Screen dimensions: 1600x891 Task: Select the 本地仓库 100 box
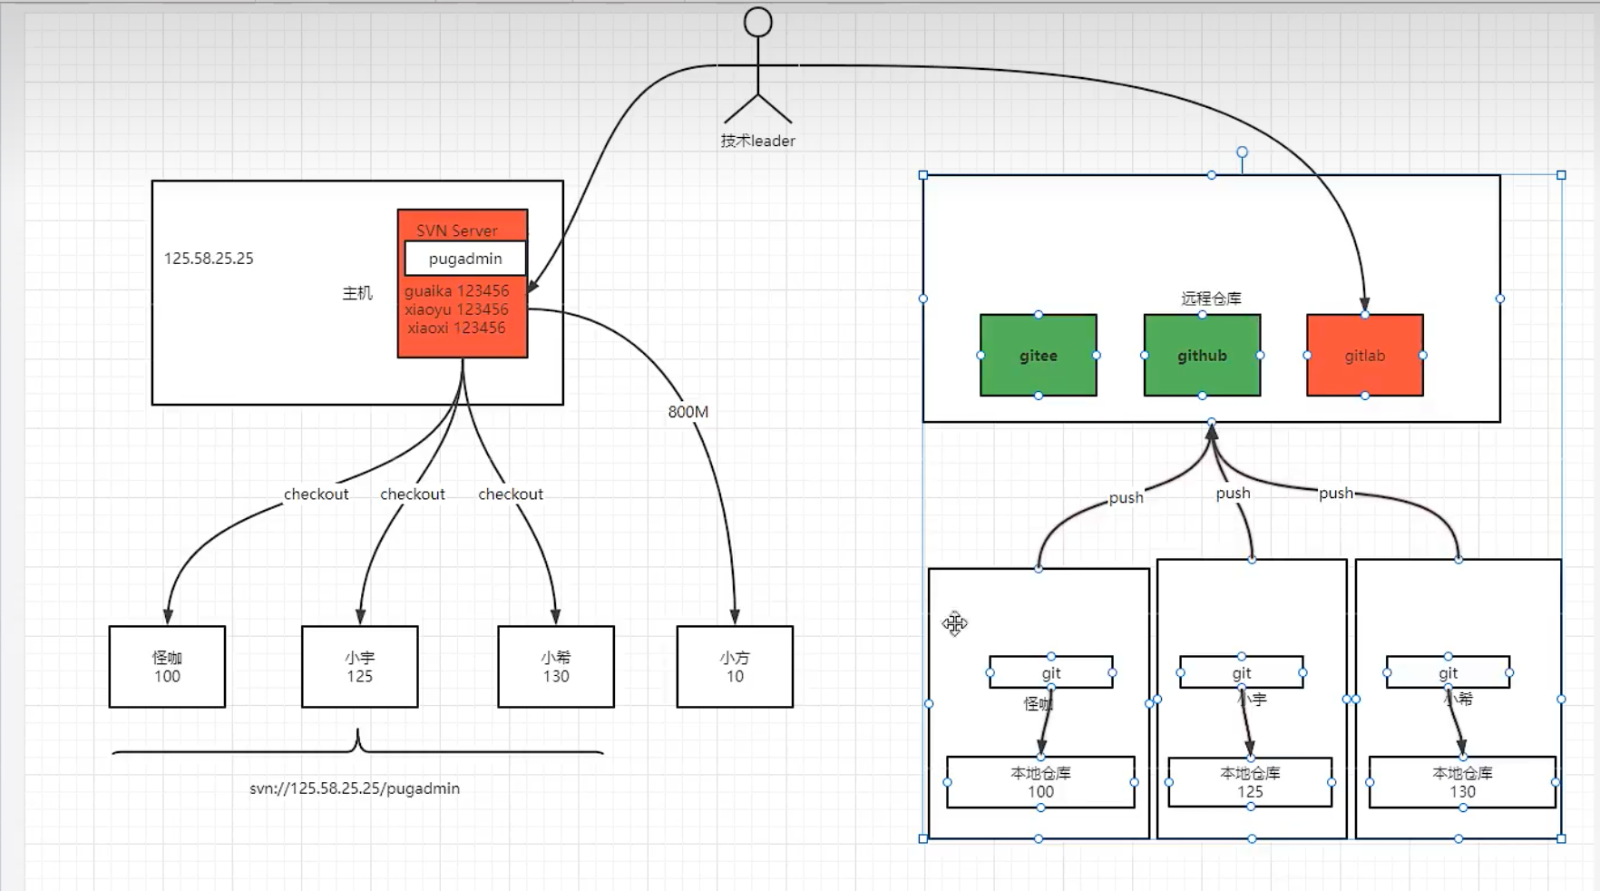tap(1040, 782)
